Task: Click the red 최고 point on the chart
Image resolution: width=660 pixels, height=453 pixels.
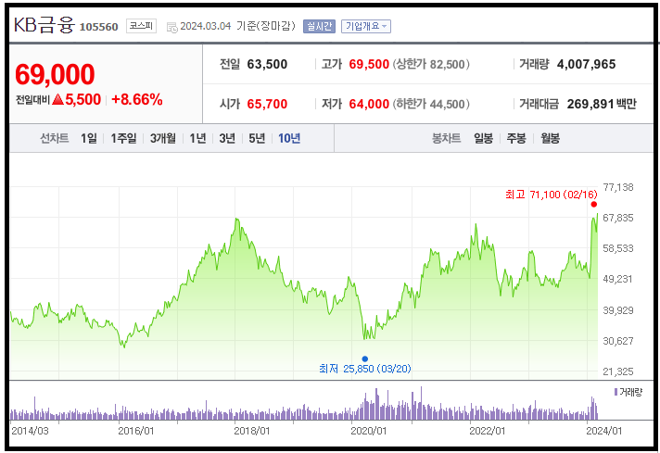Action: tap(593, 205)
